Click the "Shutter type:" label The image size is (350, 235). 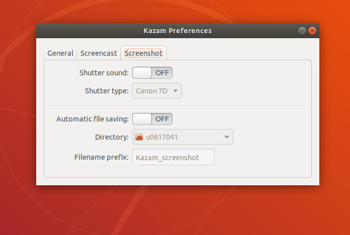[107, 91]
